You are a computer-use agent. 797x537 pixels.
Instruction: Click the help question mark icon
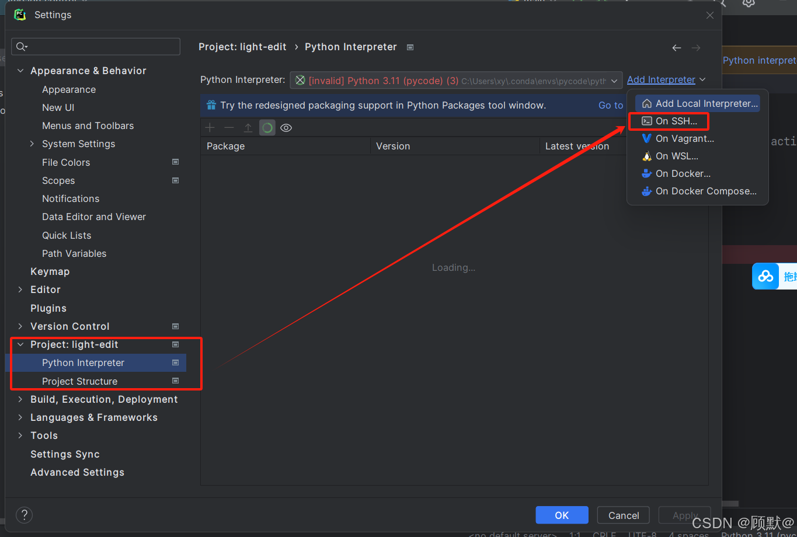point(24,515)
